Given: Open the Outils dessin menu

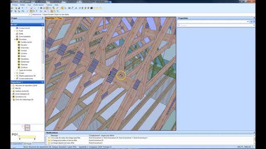Looking at the screenshot, I should pyautogui.click(x=38, y=5).
